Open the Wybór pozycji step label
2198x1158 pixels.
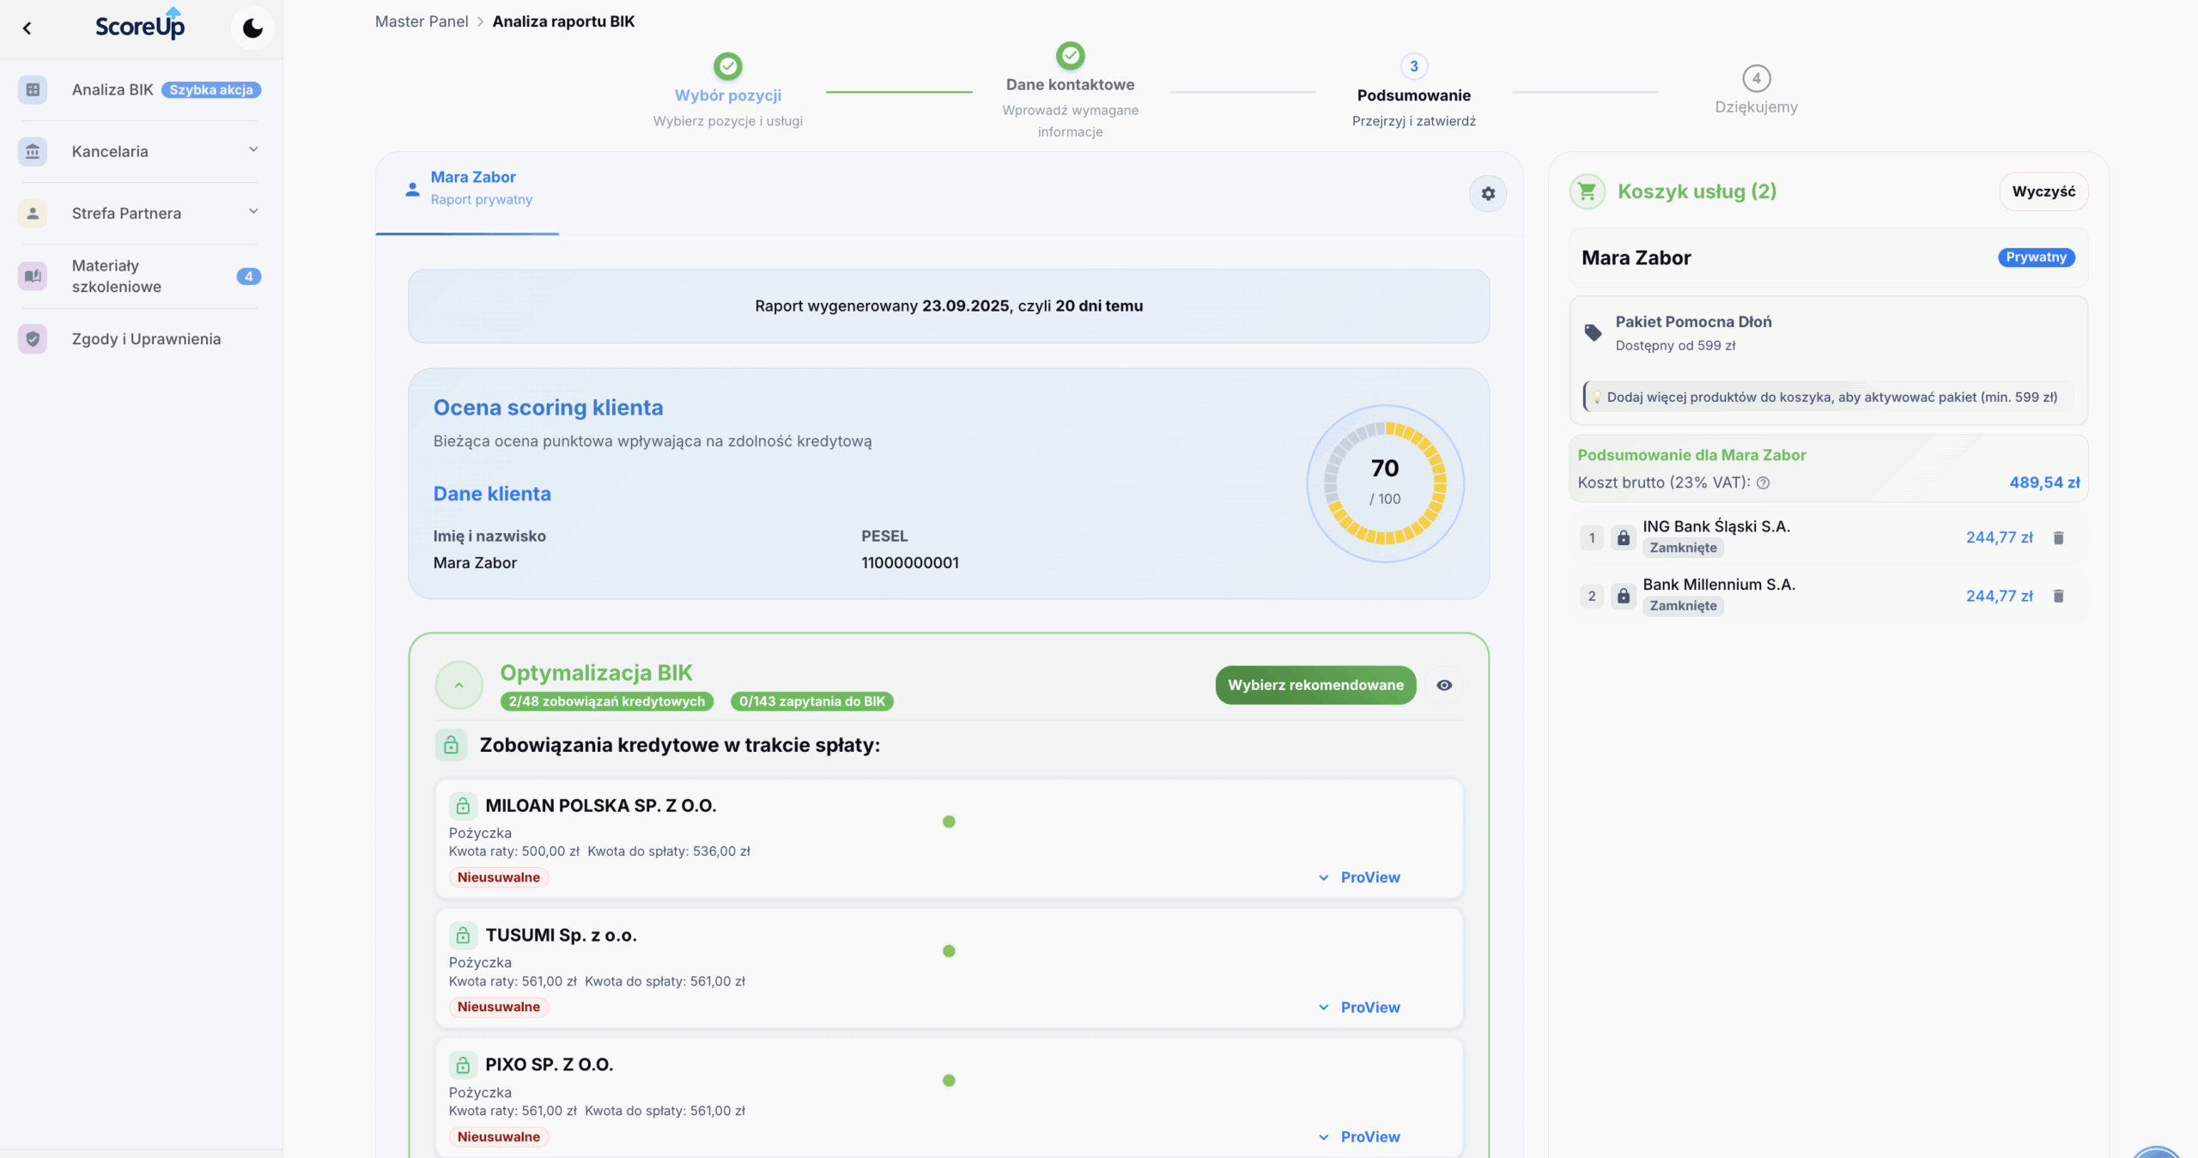coord(728,95)
